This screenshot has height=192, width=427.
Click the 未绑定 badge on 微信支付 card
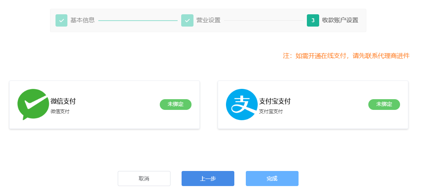tap(175, 104)
